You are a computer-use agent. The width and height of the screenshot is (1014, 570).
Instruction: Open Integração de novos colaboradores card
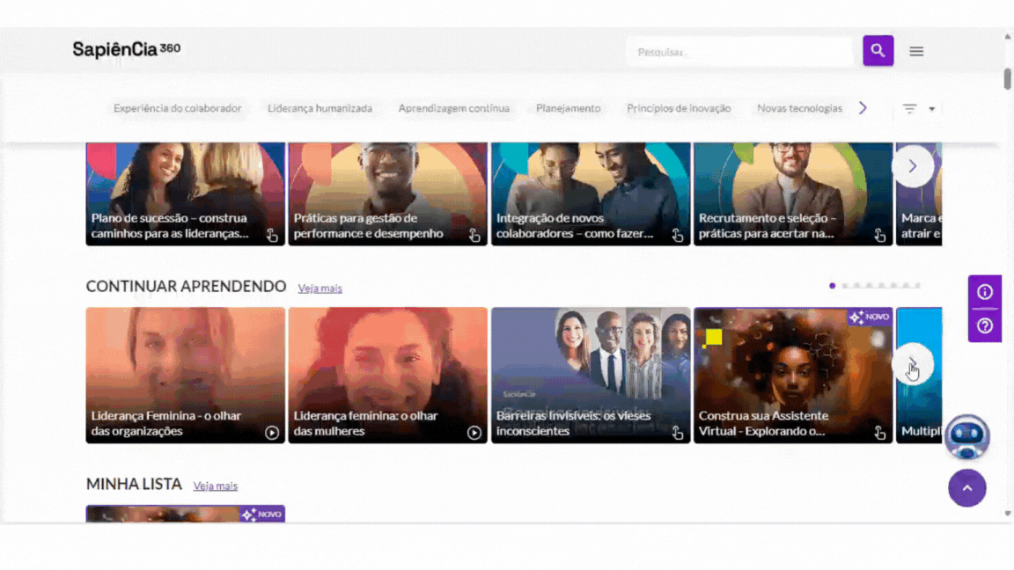pos(591,194)
